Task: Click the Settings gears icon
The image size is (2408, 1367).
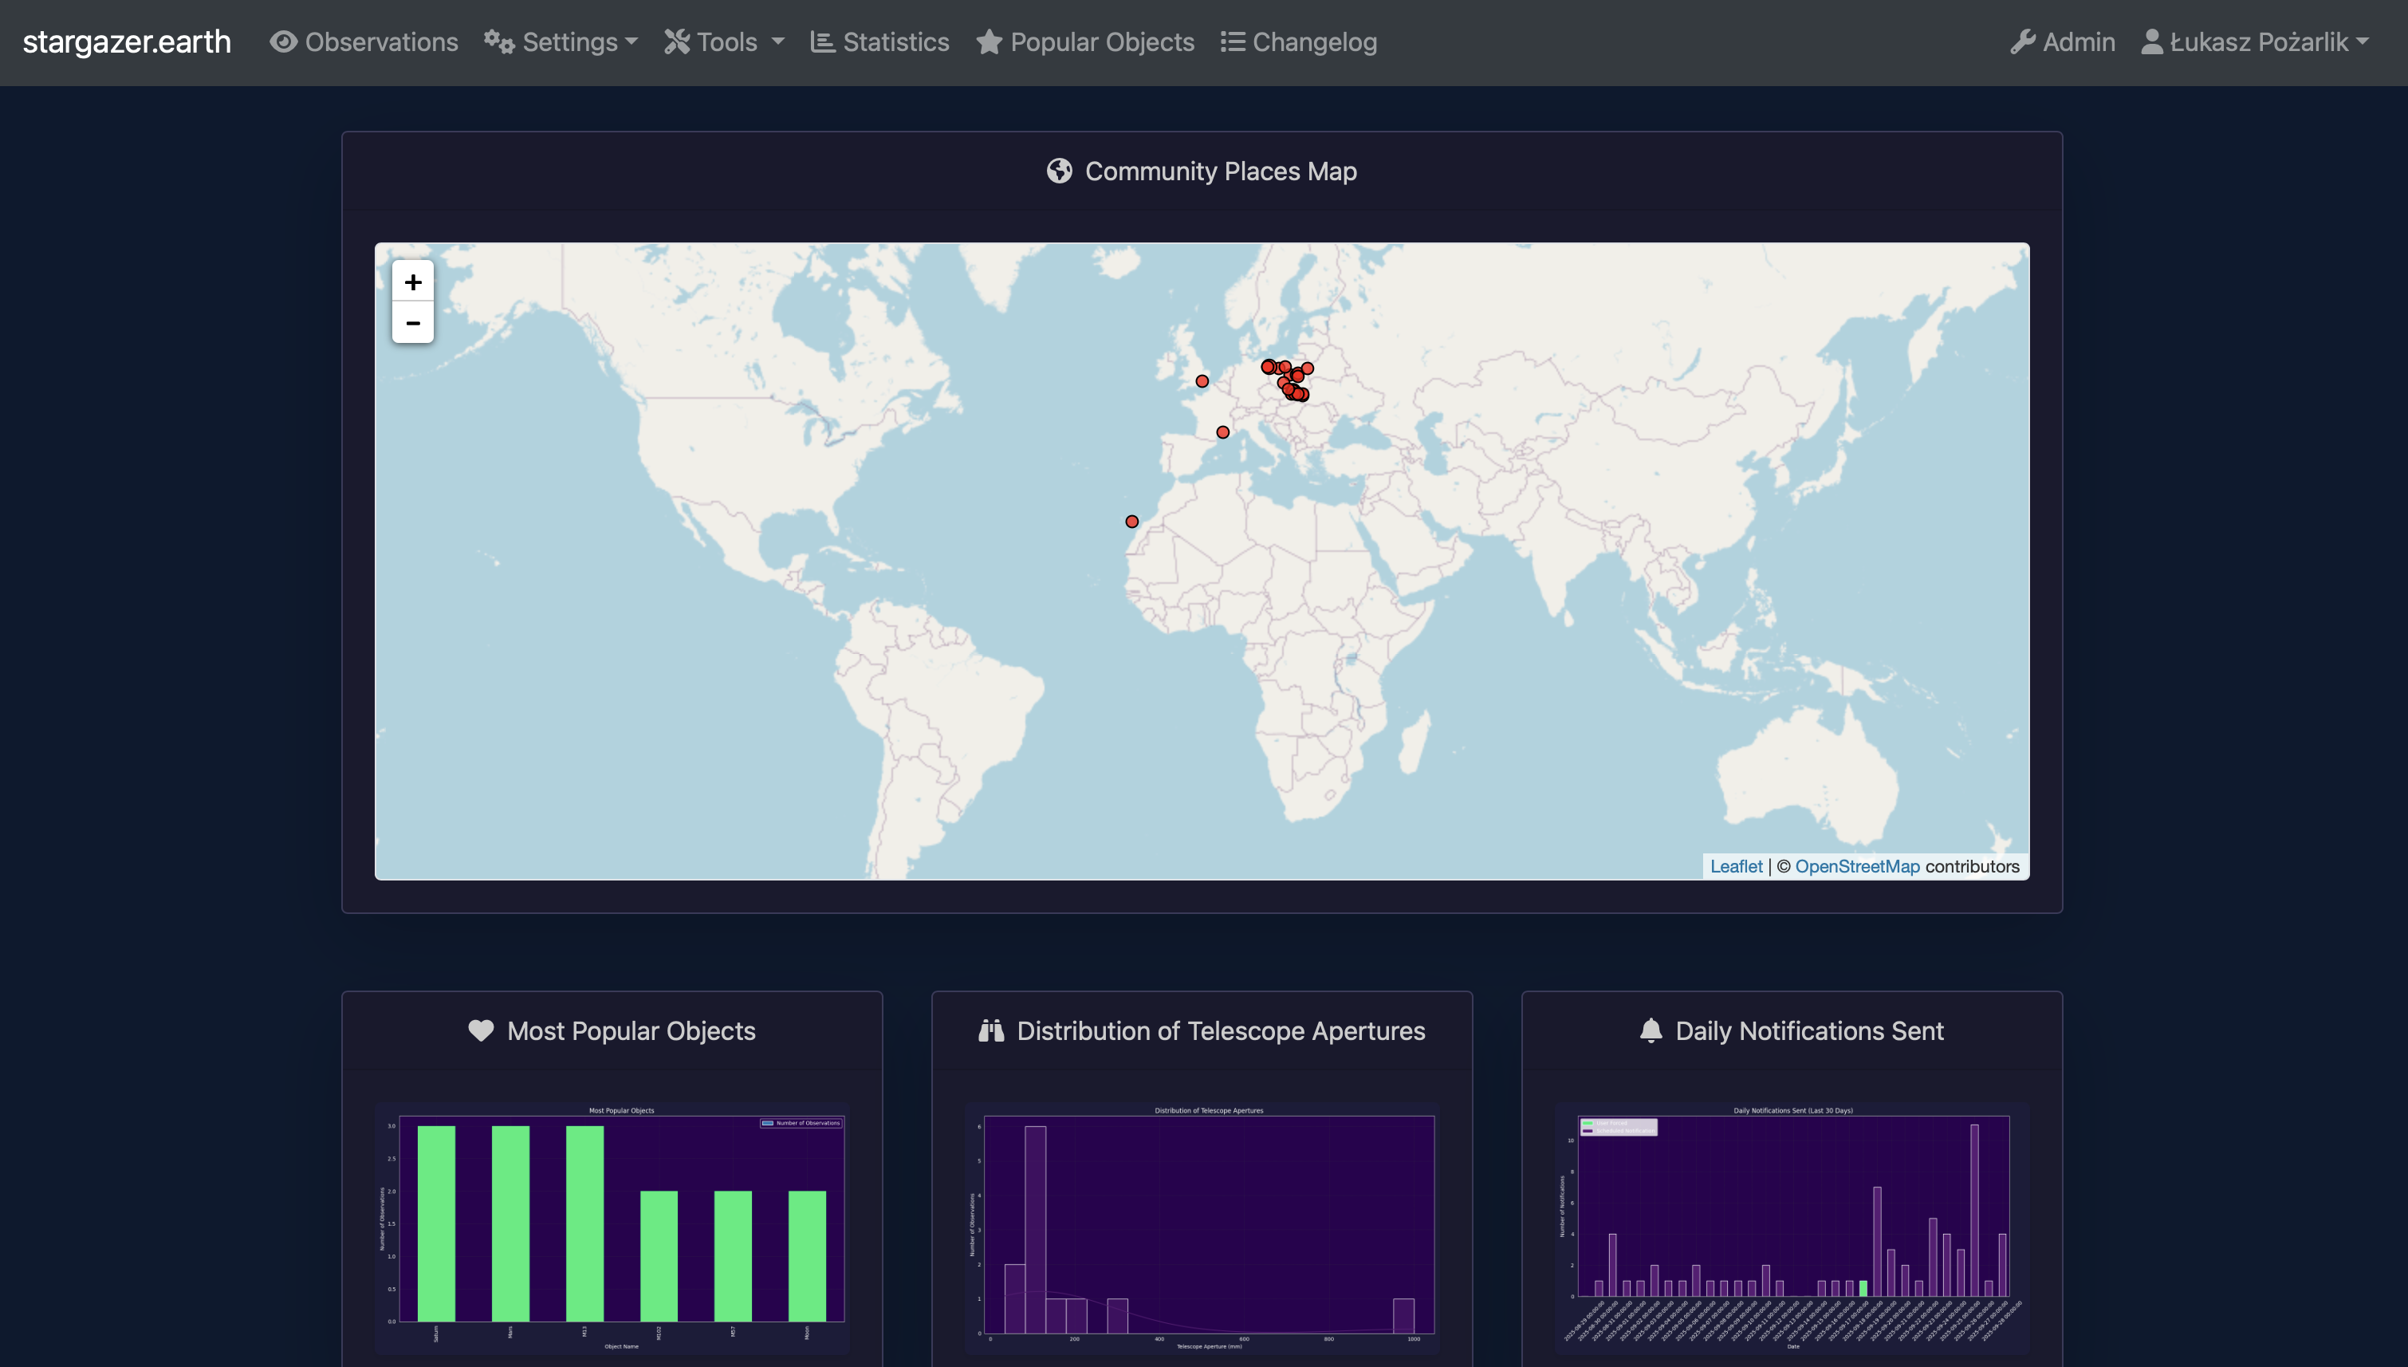Action: [x=499, y=42]
